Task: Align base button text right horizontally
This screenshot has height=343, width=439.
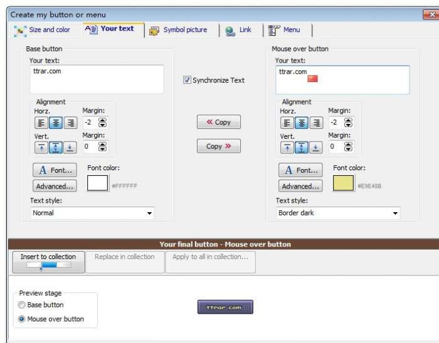Action: point(70,123)
